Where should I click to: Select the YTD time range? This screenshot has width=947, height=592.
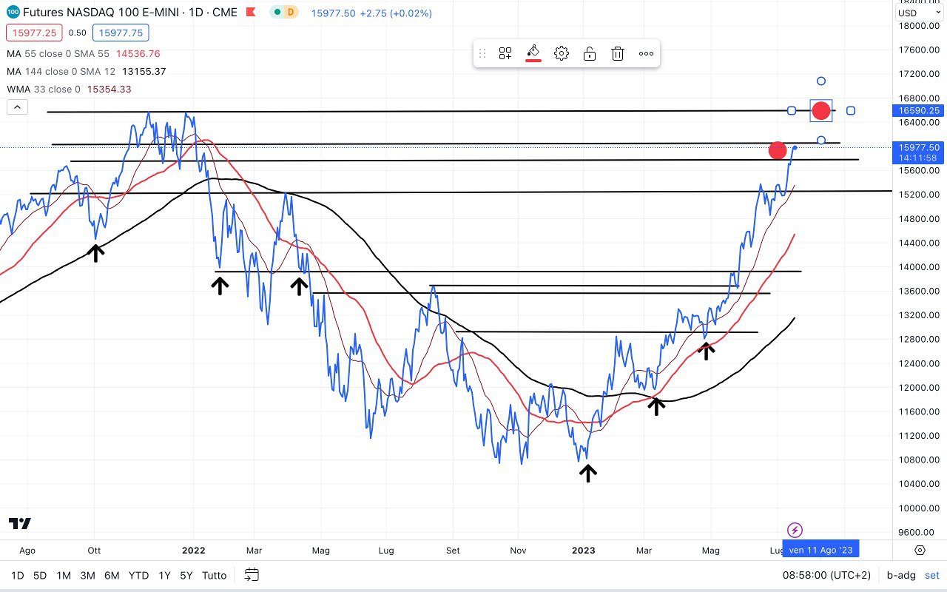[138, 575]
